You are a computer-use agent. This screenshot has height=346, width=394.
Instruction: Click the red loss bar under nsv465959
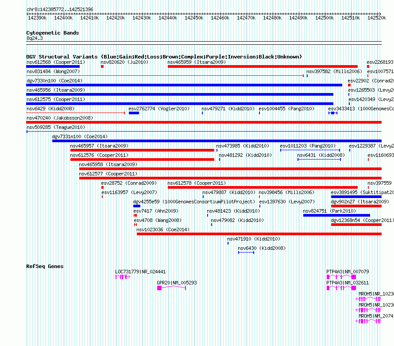tap(263, 66)
